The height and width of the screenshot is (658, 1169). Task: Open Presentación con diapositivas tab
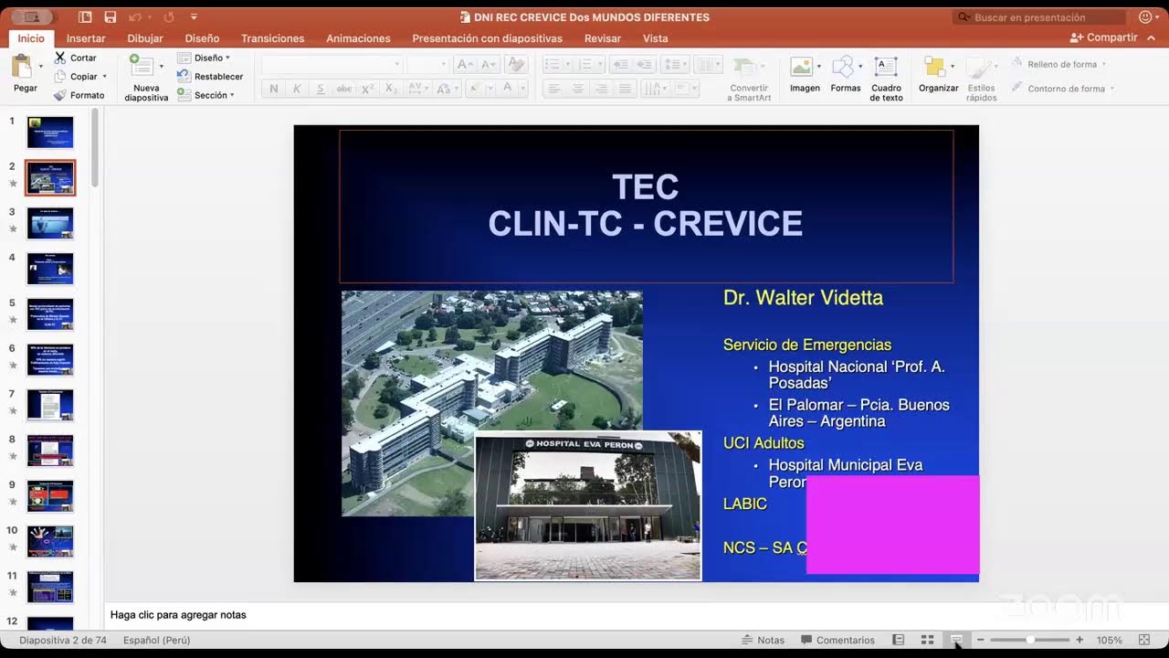coord(487,38)
